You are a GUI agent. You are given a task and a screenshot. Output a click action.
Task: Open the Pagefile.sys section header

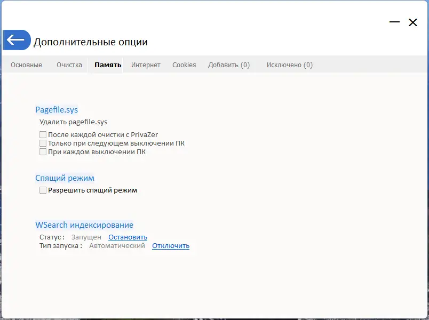(56, 109)
